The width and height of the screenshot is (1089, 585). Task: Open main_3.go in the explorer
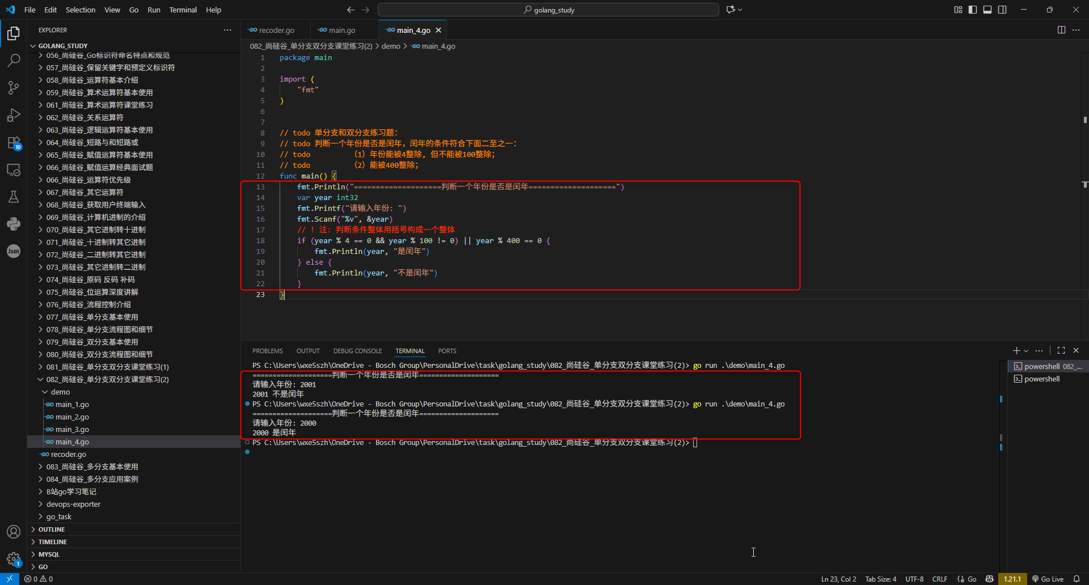click(134, 429)
